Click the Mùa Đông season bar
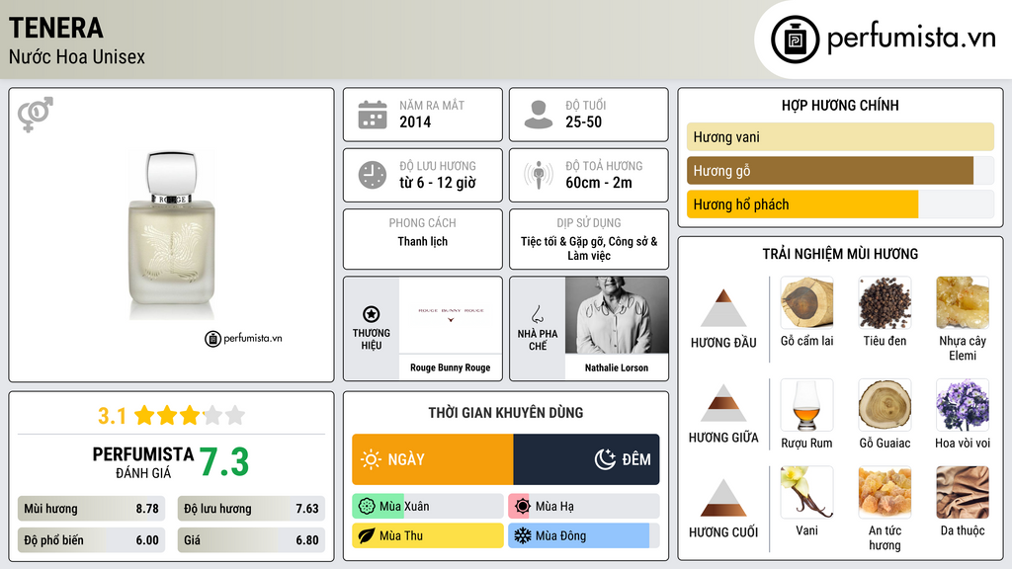 coord(584,535)
